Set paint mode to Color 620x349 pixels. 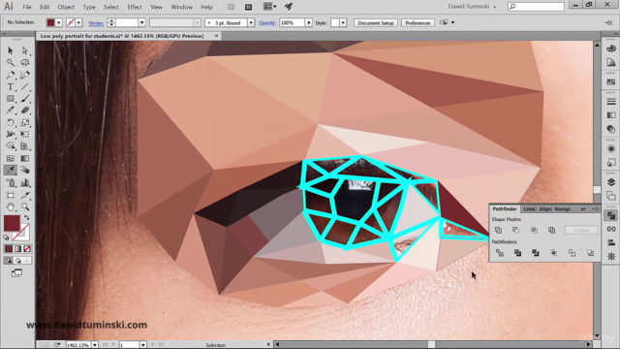9,249
